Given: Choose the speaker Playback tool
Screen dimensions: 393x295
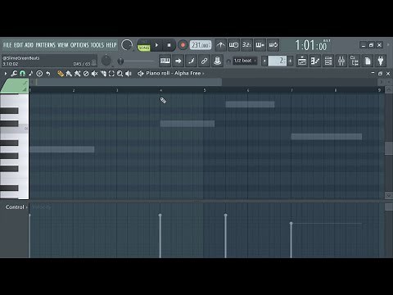Looking at the screenshot, I should coord(129,74).
